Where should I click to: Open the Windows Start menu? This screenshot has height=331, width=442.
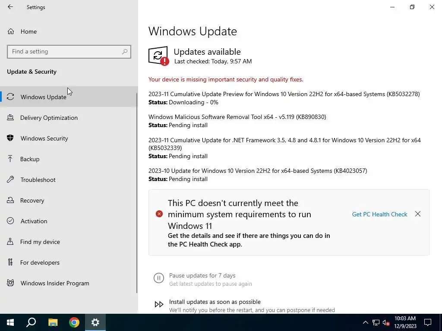[x=10, y=322]
